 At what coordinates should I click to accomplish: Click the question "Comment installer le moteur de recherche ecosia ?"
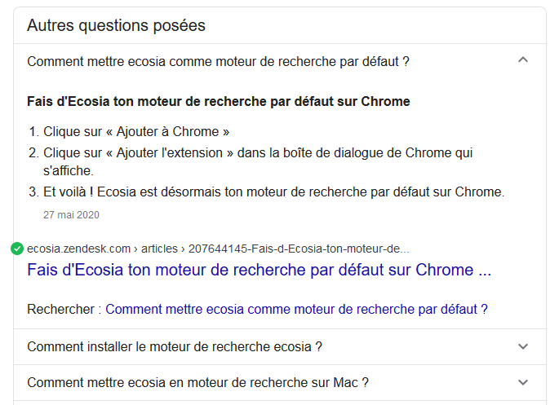(175, 346)
